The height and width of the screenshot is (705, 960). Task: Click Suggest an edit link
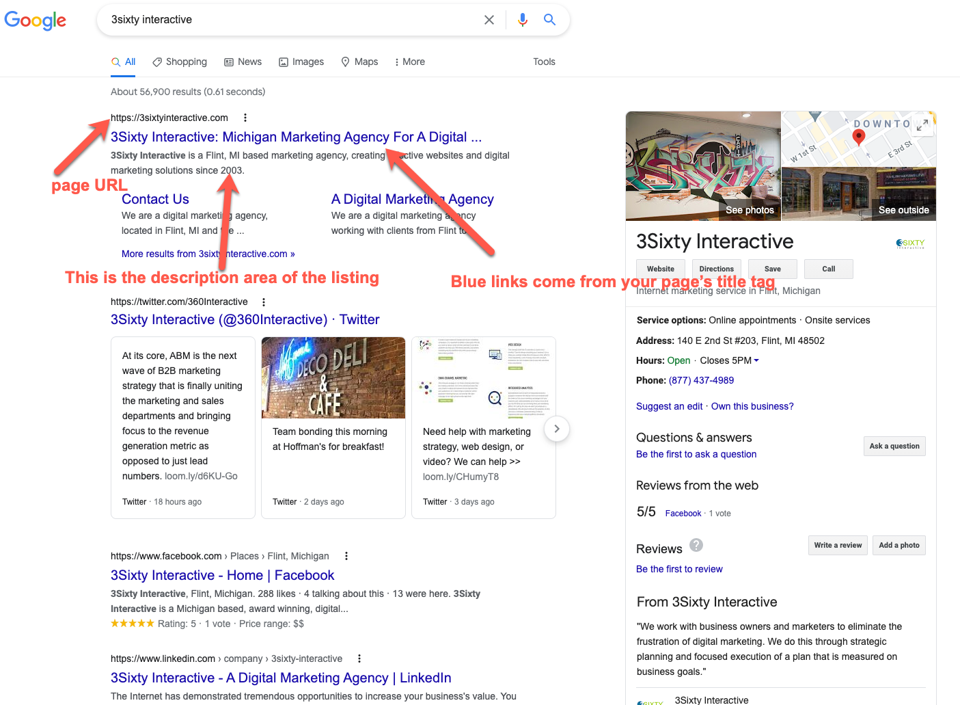[669, 406]
